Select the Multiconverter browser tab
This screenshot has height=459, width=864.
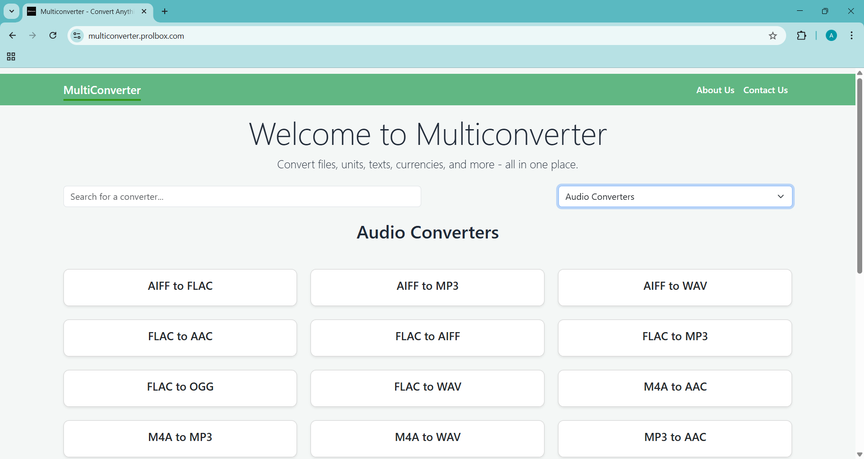[85, 12]
